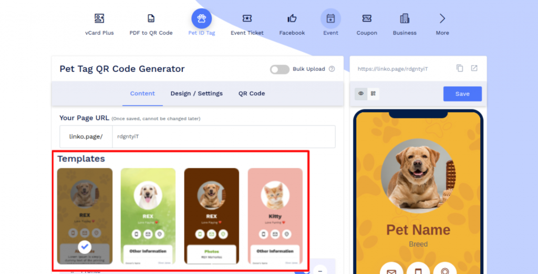Click the page URL input field
This screenshot has width=538, height=274.
click(x=224, y=136)
